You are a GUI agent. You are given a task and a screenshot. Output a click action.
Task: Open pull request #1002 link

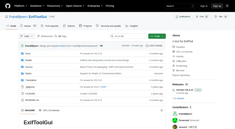pos(62,46)
